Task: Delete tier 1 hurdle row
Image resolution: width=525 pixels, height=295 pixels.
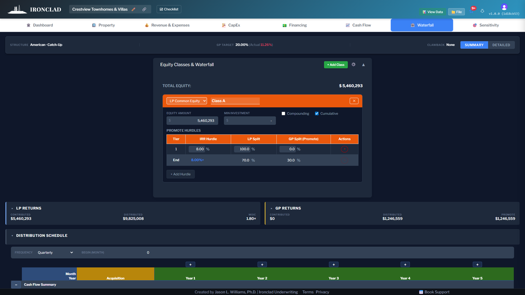Action: tap(344, 149)
